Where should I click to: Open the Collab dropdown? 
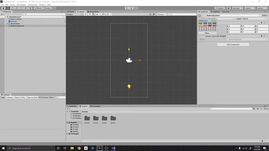click(x=220, y=8)
